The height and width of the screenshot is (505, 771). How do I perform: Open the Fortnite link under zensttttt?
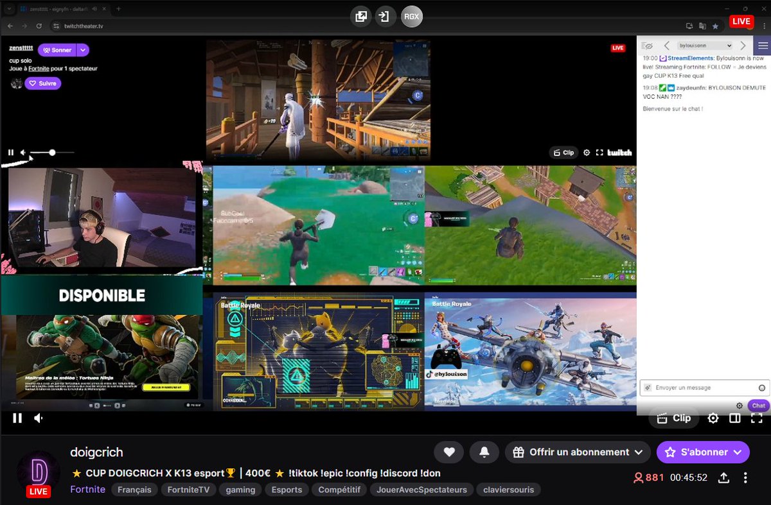39,68
